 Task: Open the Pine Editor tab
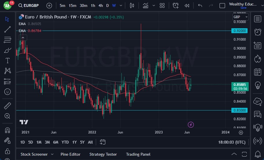[70, 154]
